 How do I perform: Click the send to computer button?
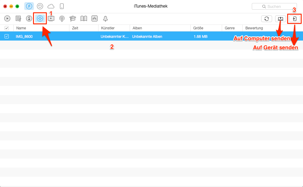coord(281,19)
